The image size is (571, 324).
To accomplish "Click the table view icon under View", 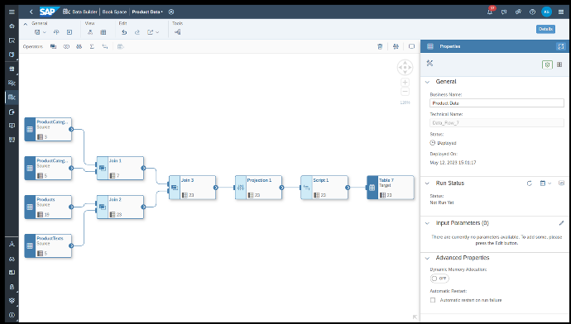I will tap(103, 32).
